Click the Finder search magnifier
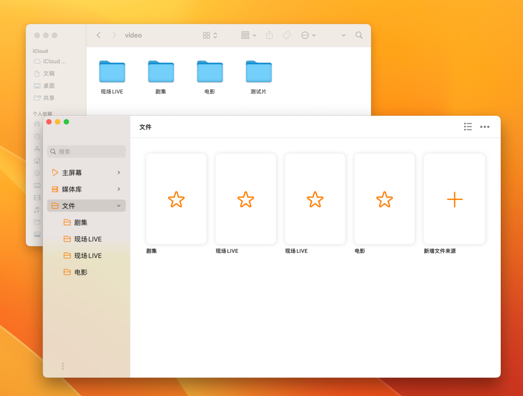Viewport: 523px width, 396px height. (x=359, y=35)
